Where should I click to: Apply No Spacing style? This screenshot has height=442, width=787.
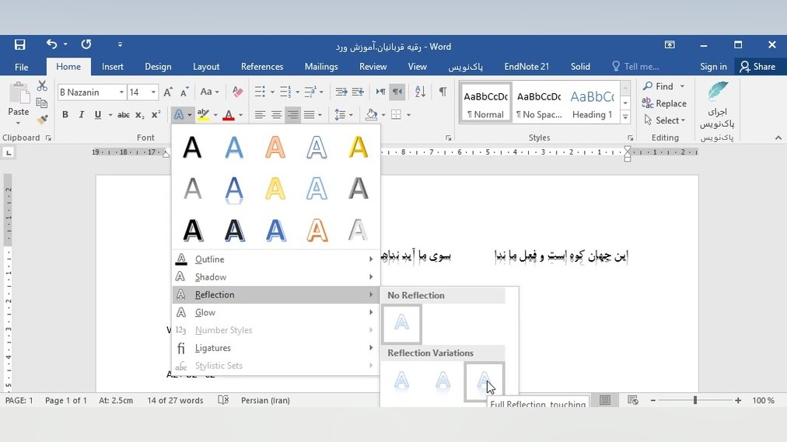(539, 103)
